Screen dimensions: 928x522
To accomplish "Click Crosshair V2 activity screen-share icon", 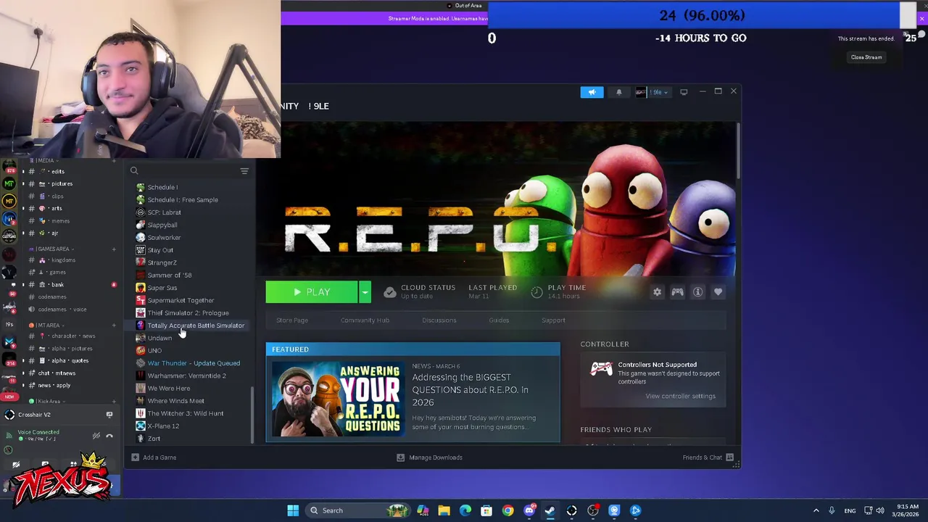I will click(x=109, y=415).
